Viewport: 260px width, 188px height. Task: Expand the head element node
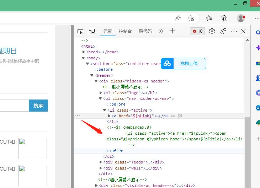click(84, 52)
